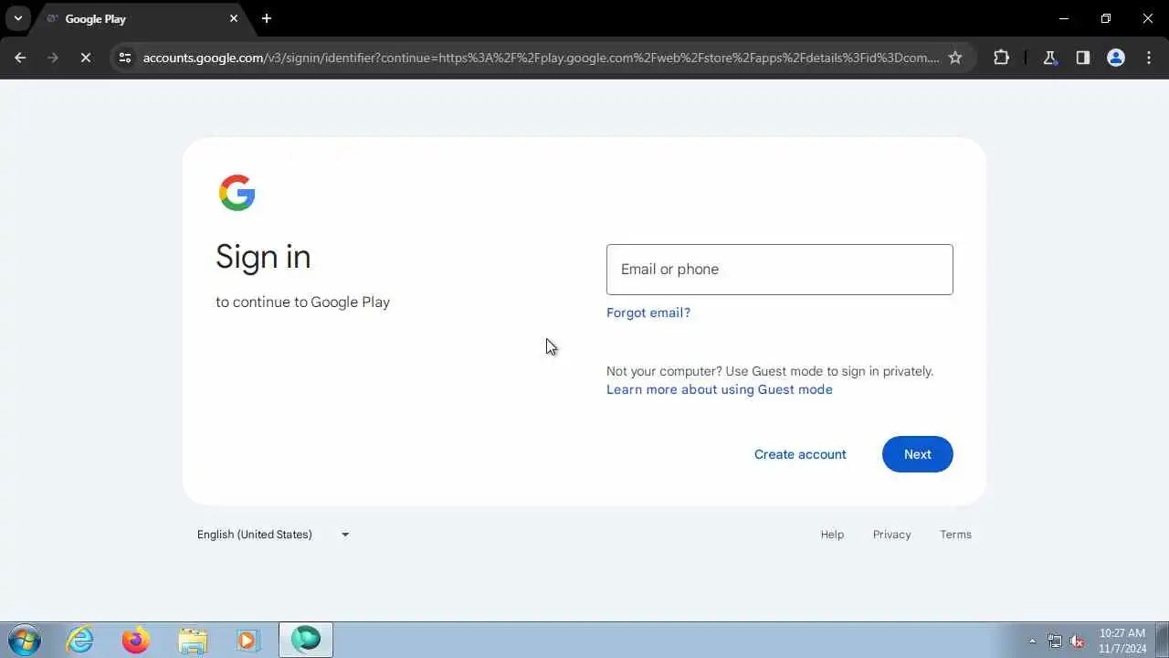Image resolution: width=1169 pixels, height=658 pixels.
Task: Select the Google Play tab
Action: coord(142,18)
